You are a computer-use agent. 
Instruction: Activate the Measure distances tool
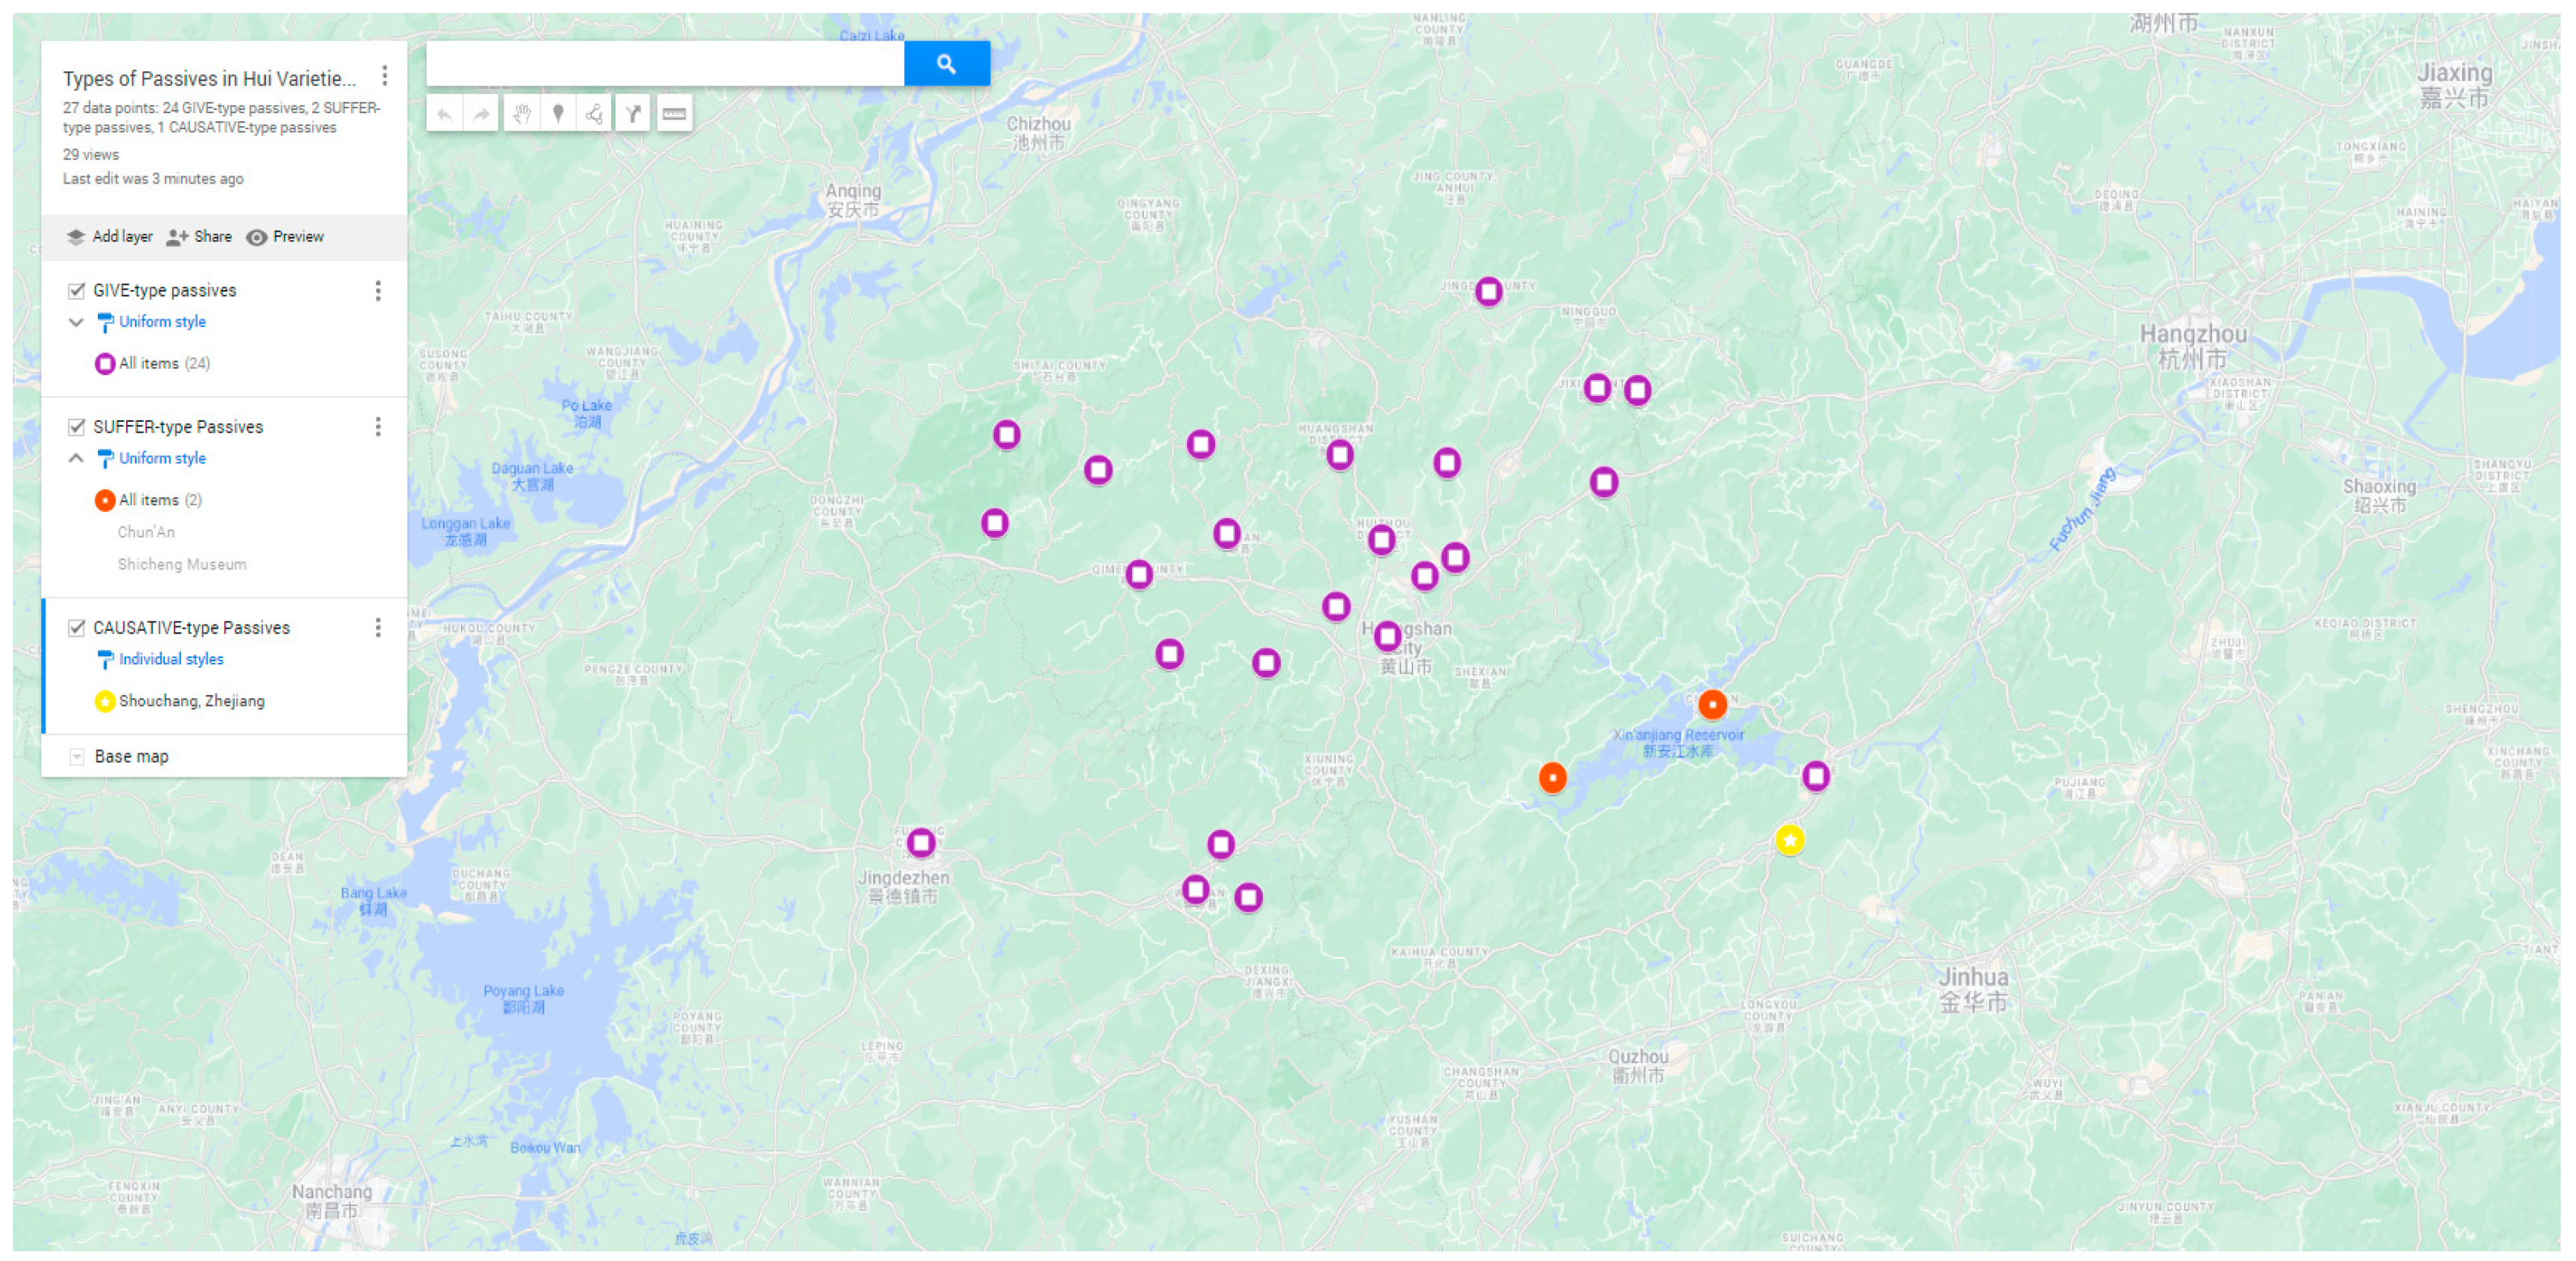click(x=674, y=113)
